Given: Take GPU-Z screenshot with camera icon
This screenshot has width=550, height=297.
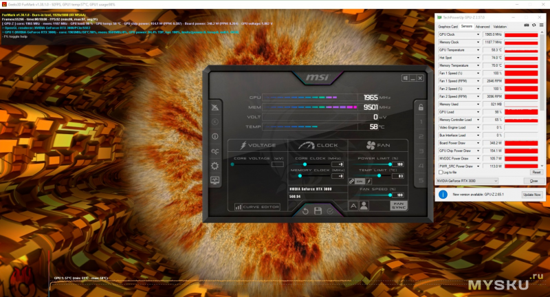Looking at the screenshot, I should (527, 25).
